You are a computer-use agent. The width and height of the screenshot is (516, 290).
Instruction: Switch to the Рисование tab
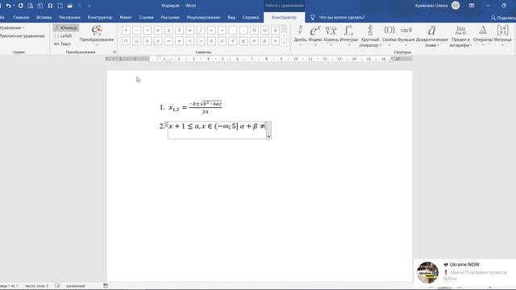(69, 18)
